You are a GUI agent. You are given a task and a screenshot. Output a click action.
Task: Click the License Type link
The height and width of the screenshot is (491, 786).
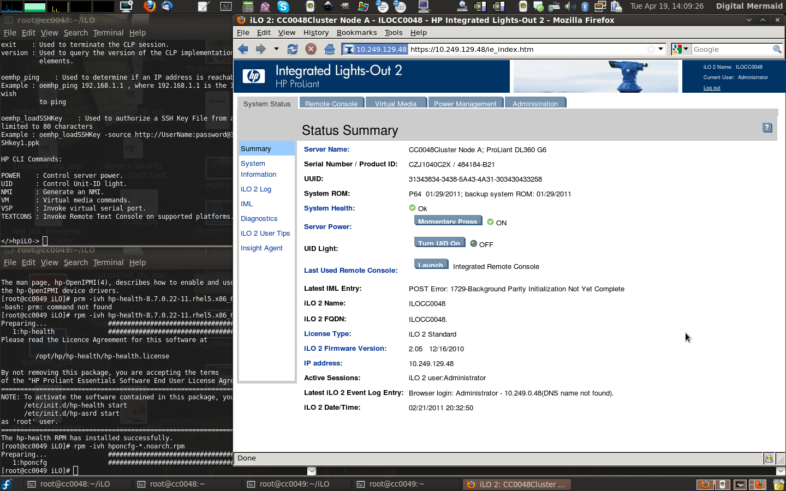click(327, 334)
